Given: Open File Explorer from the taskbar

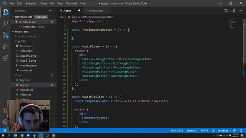Looking at the screenshot, I should coord(16,135).
